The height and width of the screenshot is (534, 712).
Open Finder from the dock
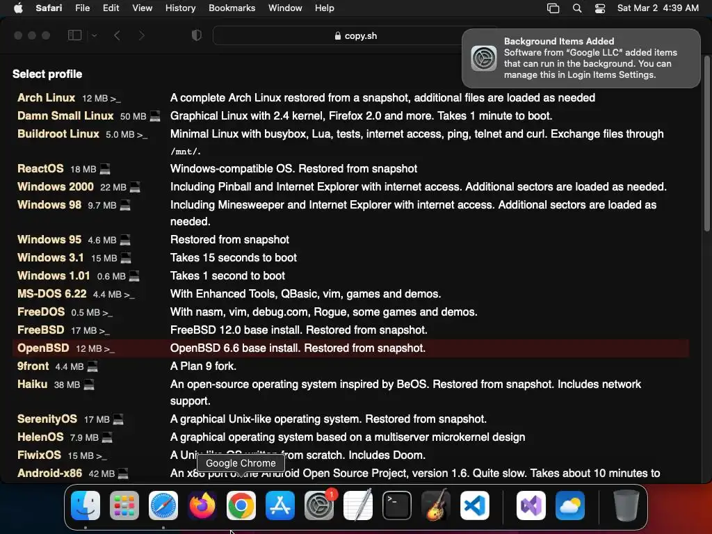86,505
